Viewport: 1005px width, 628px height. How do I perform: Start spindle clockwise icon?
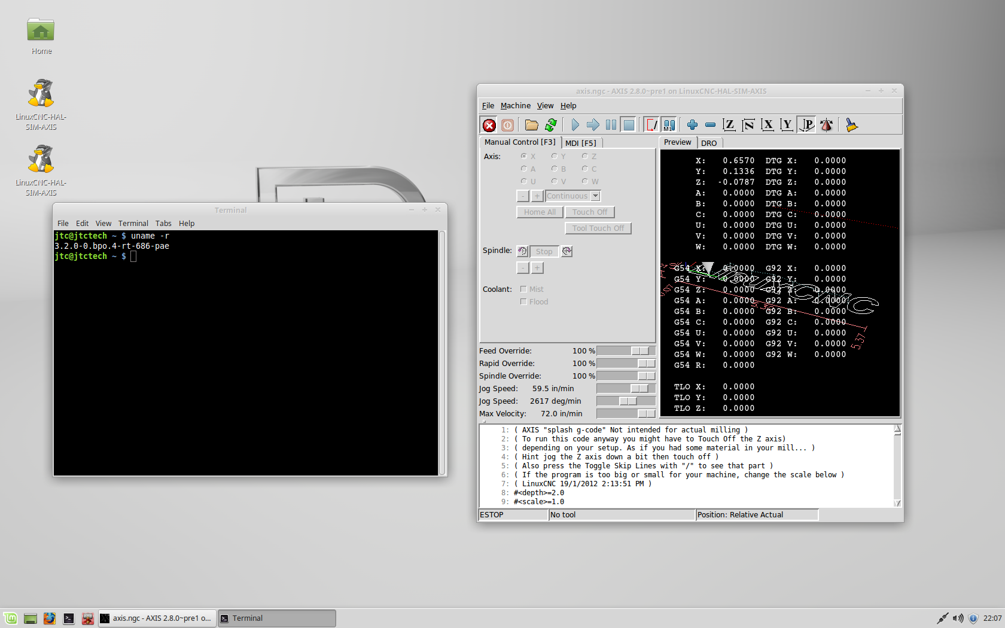coord(567,251)
